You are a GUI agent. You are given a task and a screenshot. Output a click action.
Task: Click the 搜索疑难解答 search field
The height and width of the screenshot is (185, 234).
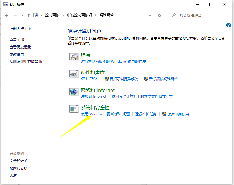(x=198, y=15)
